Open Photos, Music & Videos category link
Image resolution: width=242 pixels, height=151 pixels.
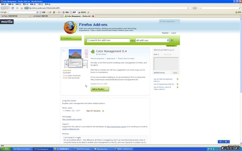pyautogui.click(x=126, y=59)
